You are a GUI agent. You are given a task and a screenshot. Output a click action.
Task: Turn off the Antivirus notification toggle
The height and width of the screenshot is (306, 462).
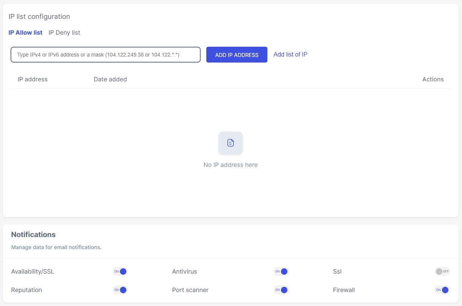click(281, 271)
